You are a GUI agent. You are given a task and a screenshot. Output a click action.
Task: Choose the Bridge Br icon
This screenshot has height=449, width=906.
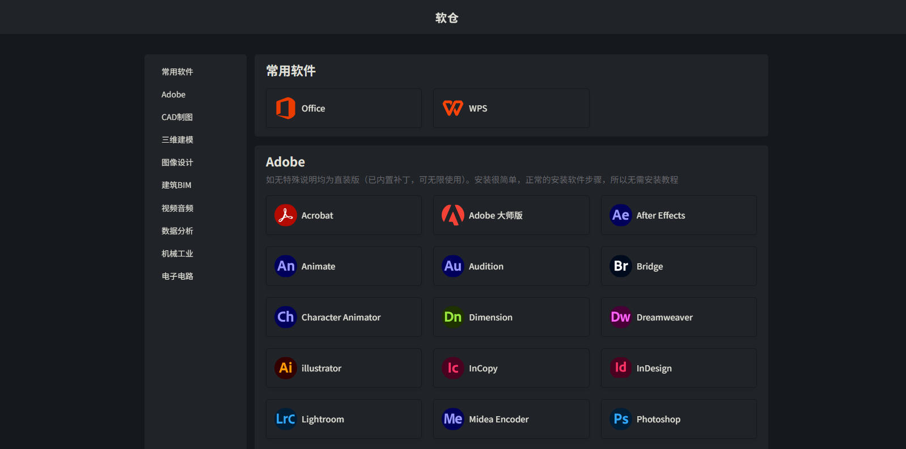pyautogui.click(x=621, y=266)
